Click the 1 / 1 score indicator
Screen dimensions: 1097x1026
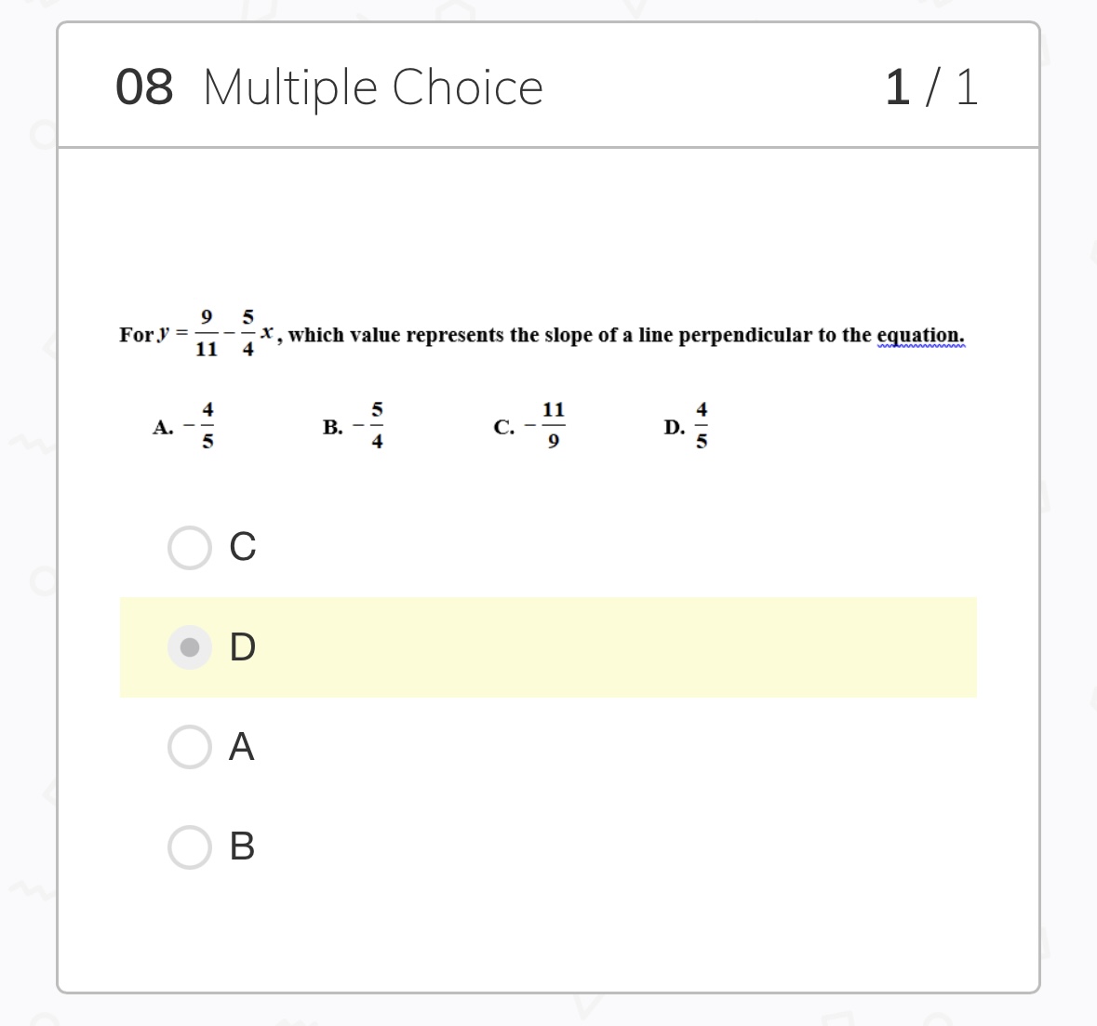931,87
